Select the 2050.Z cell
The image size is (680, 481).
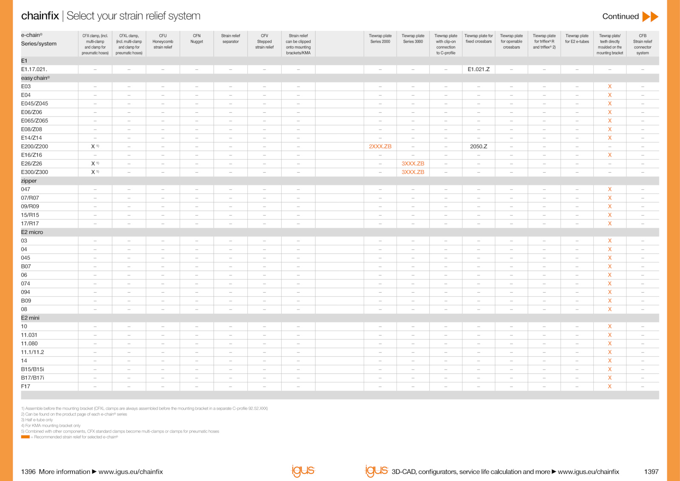pyautogui.click(x=479, y=146)
